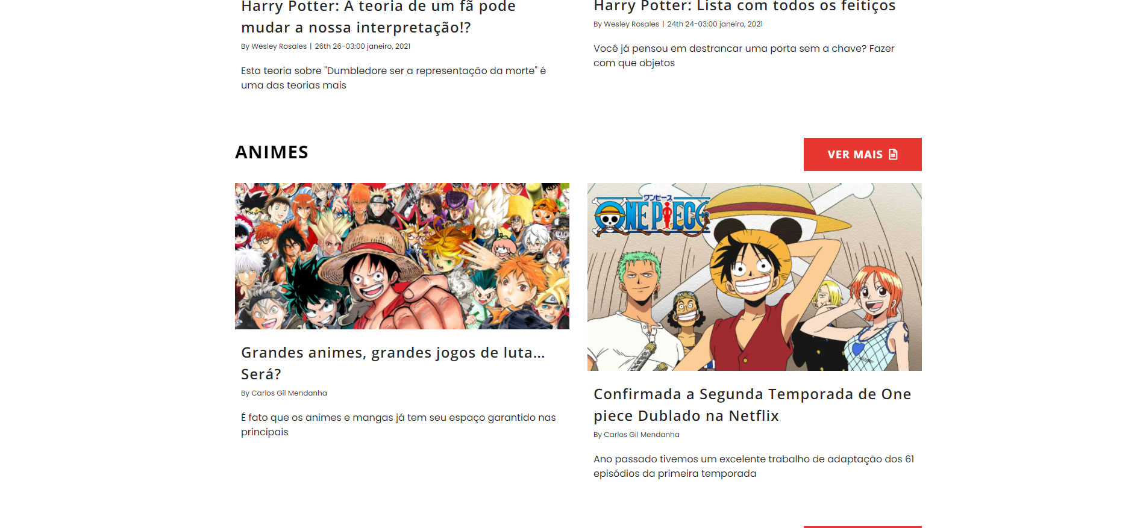
Task: Open article 'Grandes animes, grandes jogos de luta'
Action: pos(393,363)
